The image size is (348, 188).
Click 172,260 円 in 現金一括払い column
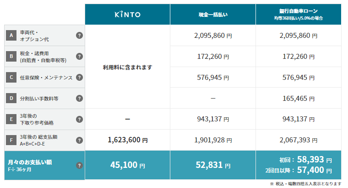point(213,57)
